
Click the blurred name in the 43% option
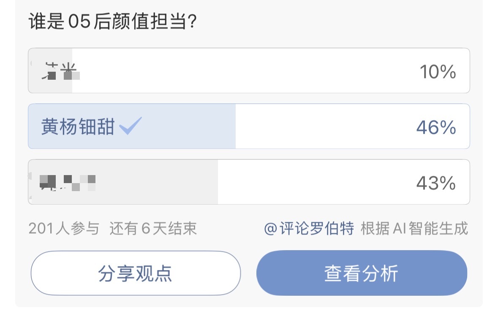tap(68, 182)
